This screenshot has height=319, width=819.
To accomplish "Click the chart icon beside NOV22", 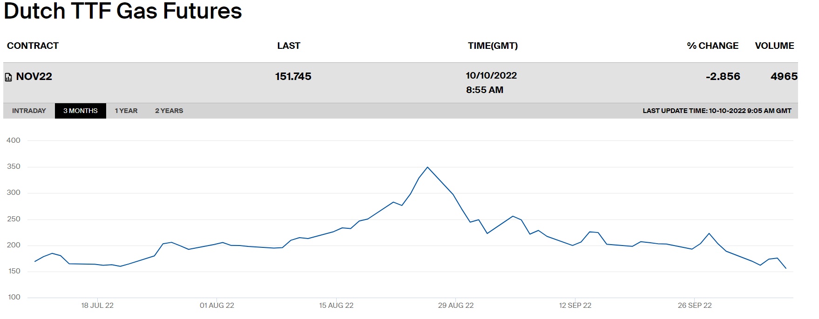I will pos(8,77).
